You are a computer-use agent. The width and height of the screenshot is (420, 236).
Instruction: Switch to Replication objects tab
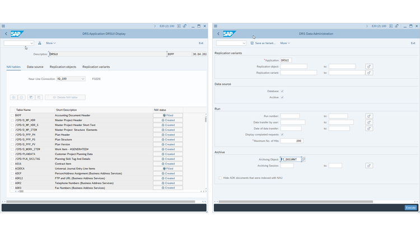pos(63,67)
